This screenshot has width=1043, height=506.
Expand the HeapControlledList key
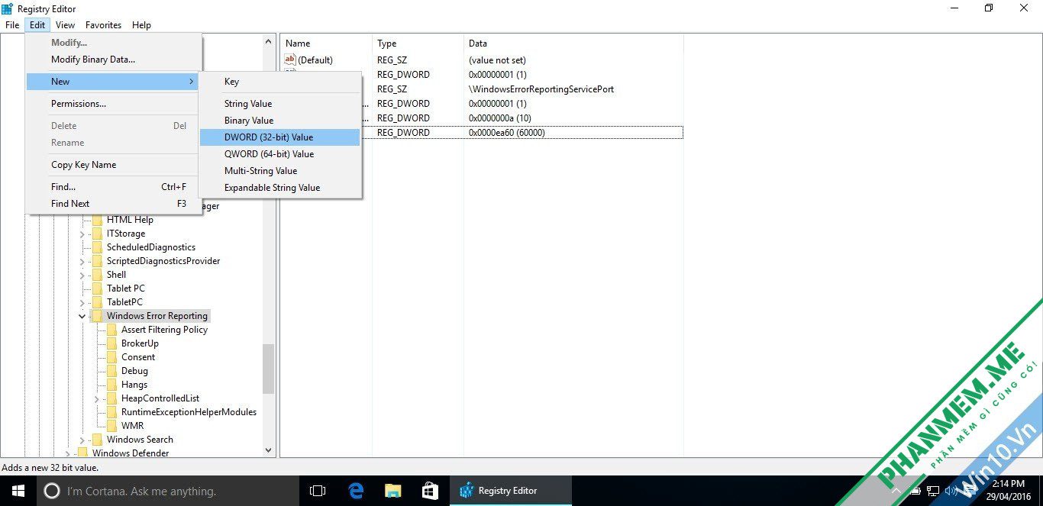point(97,398)
